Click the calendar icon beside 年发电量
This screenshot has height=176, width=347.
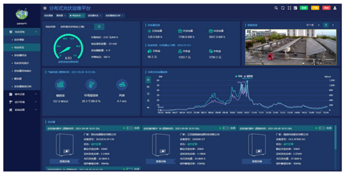211,31
